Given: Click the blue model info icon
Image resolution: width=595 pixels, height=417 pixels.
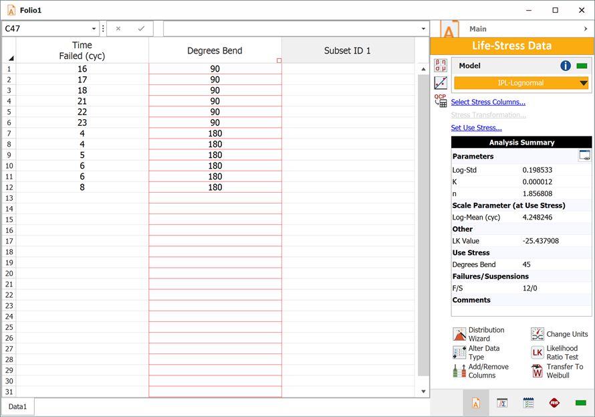Looking at the screenshot, I should pyautogui.click(x=565, y=66).
